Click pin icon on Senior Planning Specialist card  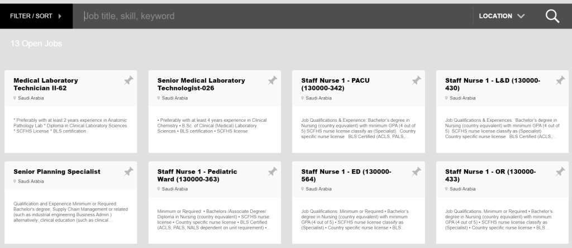pos(128,172)
